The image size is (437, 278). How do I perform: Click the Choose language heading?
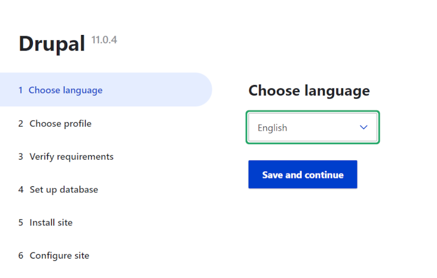(309, 91)
